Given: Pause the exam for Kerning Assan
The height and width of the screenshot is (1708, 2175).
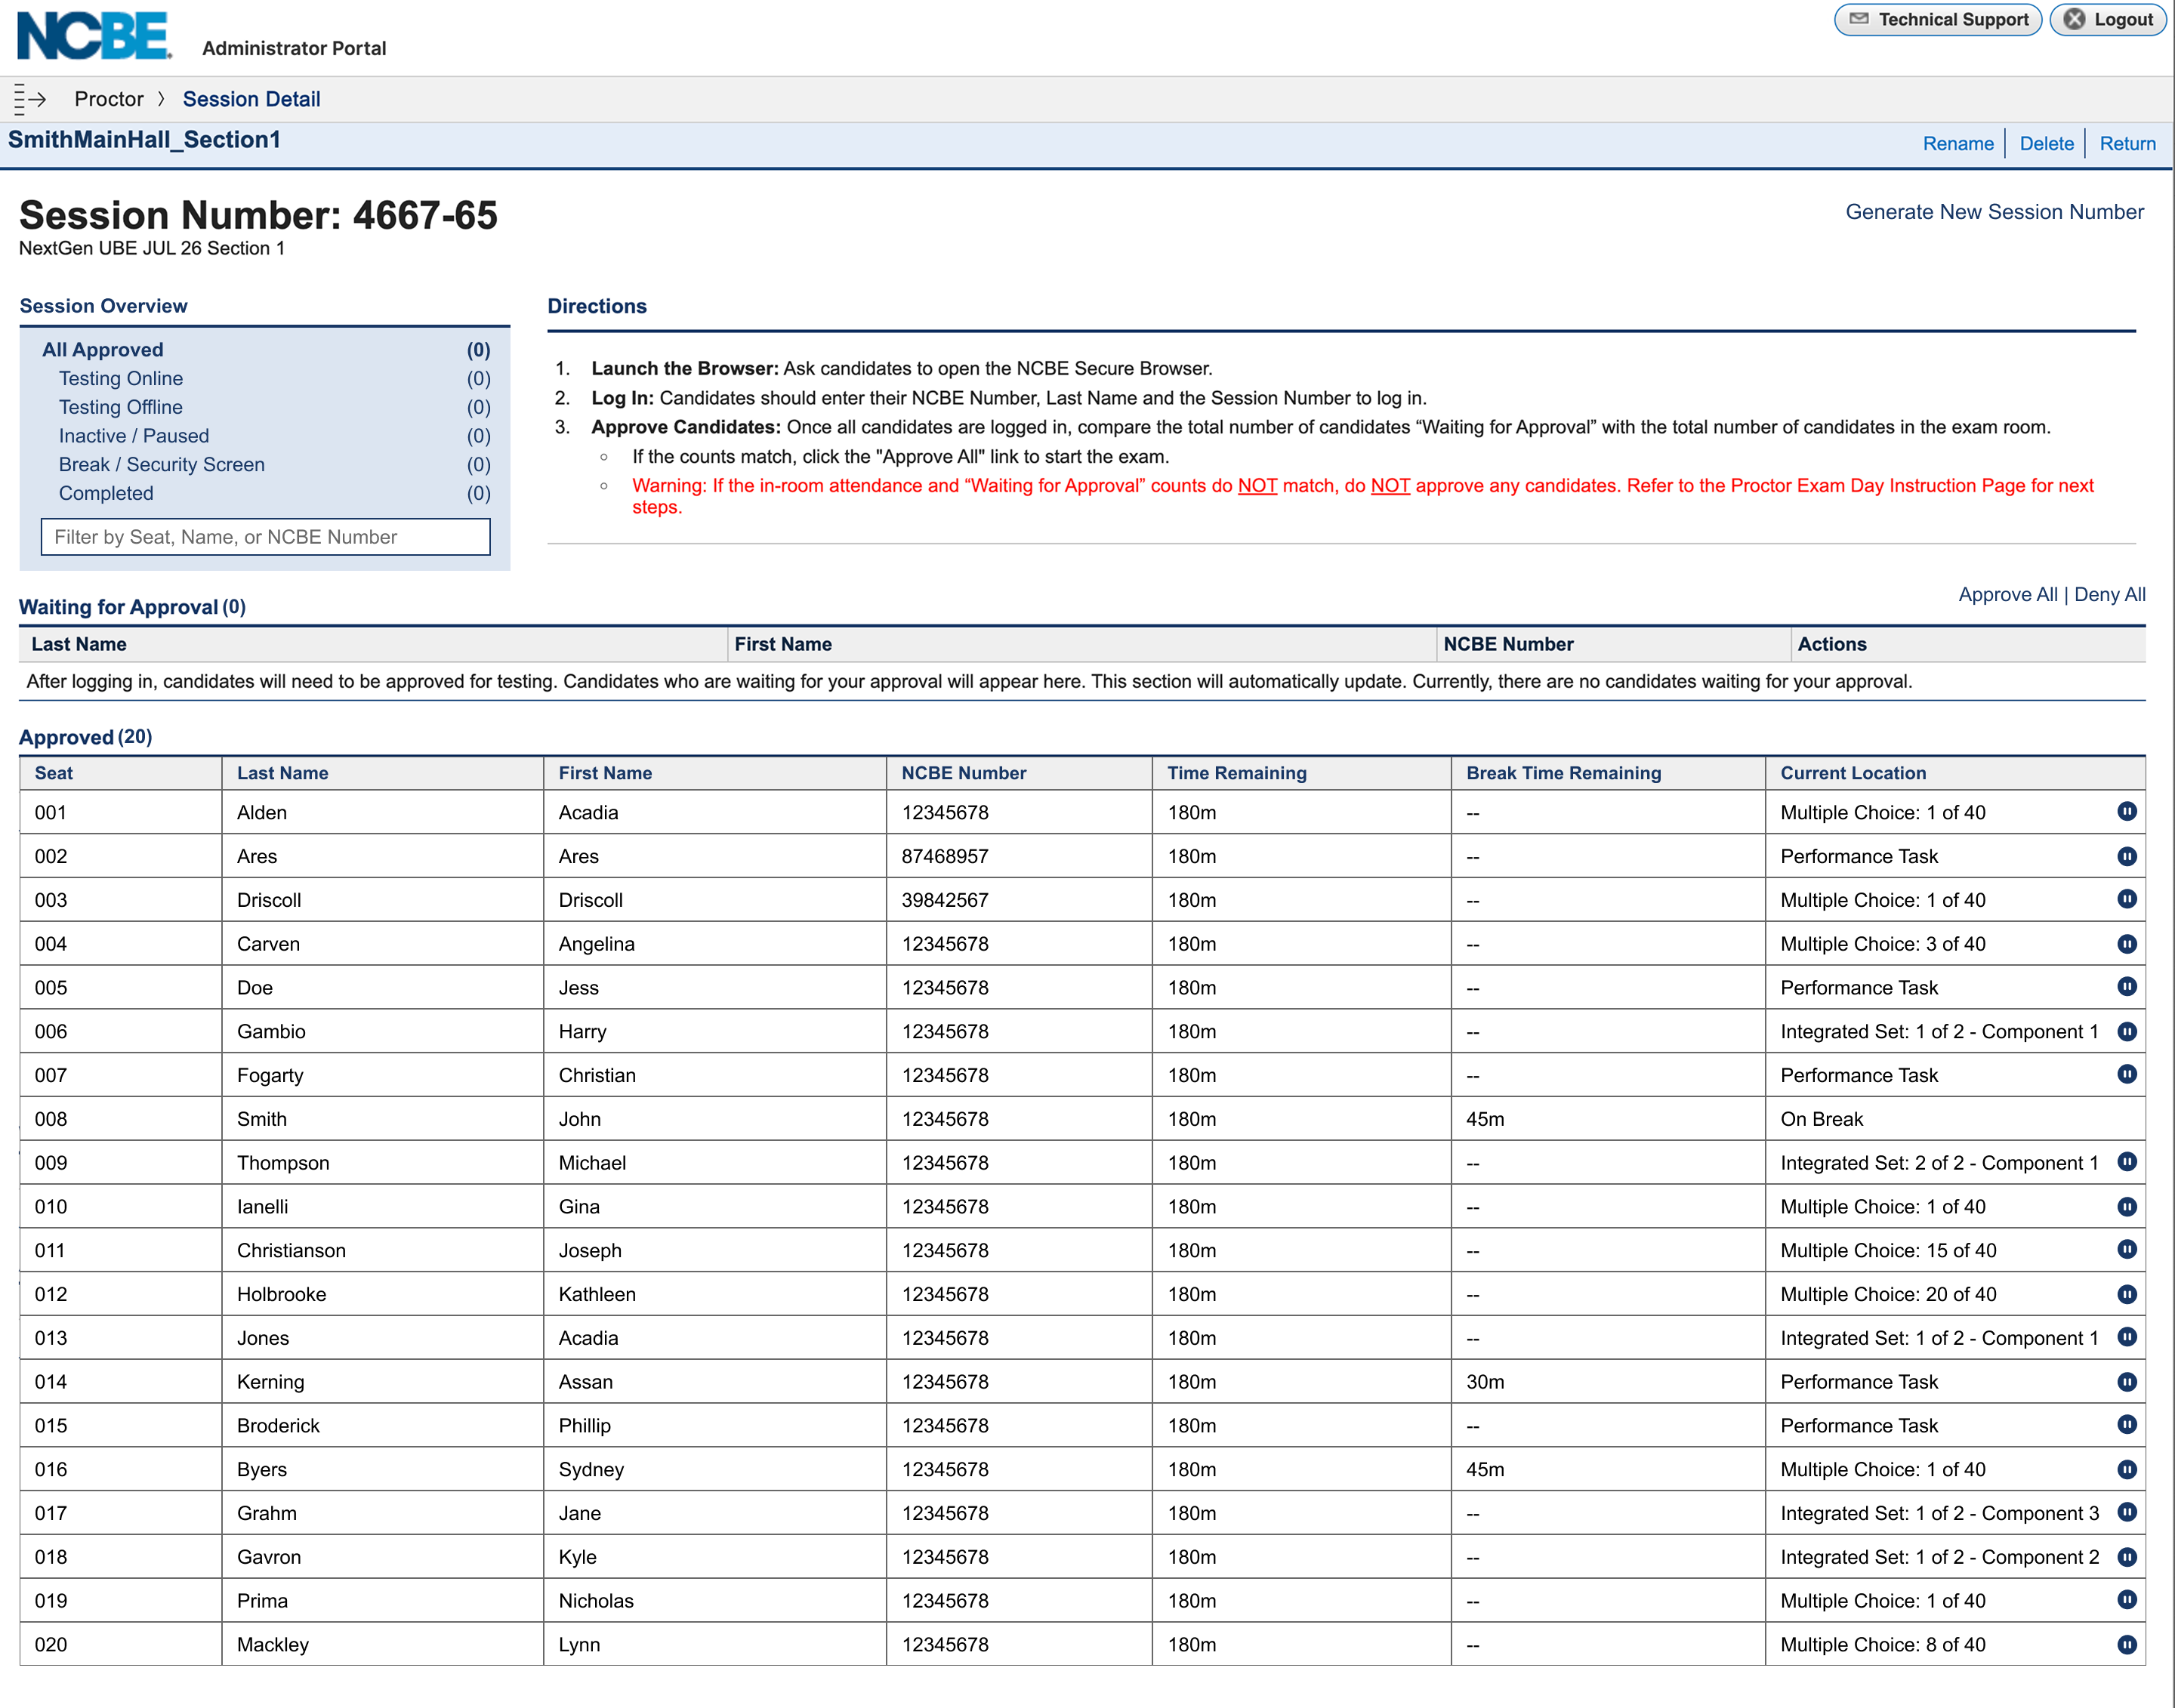Looking at the screenshot, I should click(x=2126, y=1381).
